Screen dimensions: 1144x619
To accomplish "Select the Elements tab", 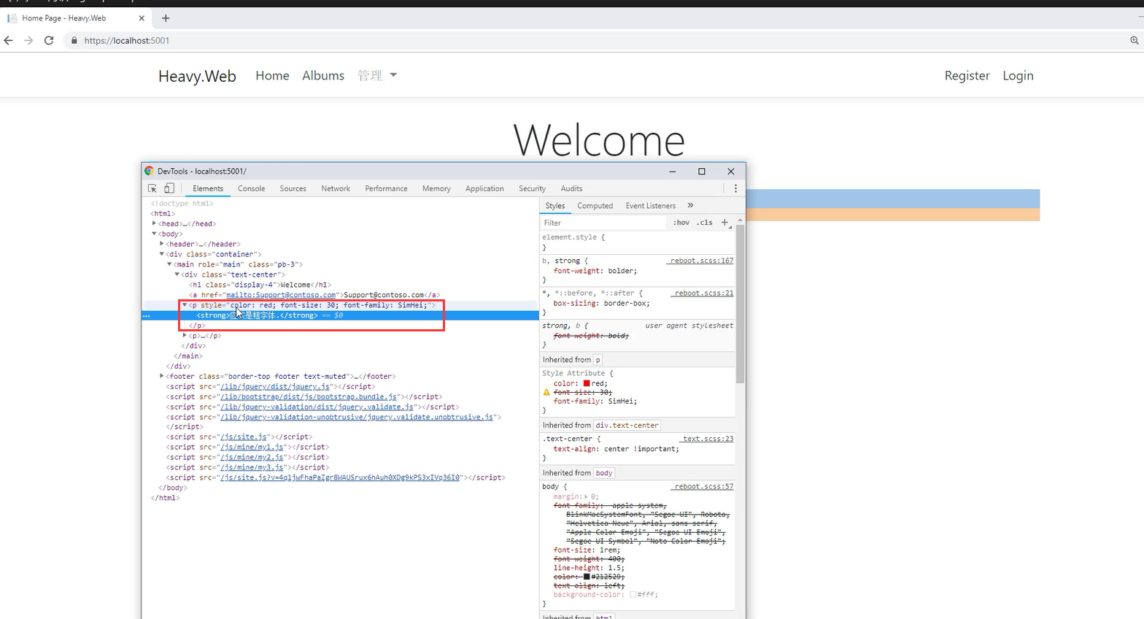I will click(x=208, y=188).
